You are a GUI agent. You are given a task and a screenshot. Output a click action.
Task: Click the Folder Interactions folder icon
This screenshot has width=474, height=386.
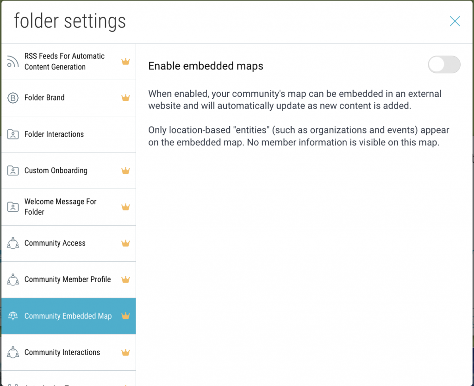pos(13,134)
